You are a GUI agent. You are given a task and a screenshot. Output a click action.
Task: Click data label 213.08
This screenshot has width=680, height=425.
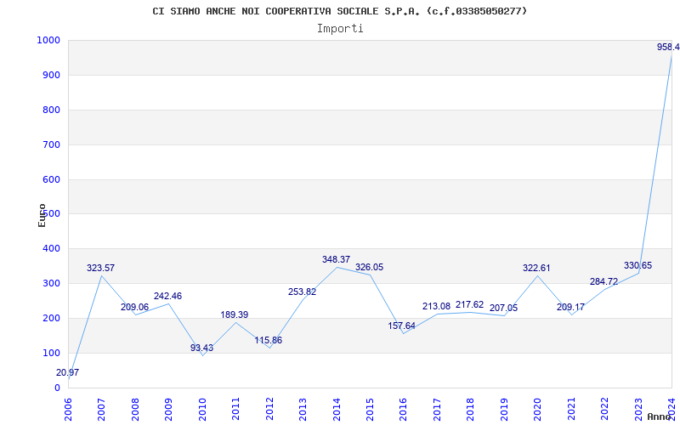(437, 307)
